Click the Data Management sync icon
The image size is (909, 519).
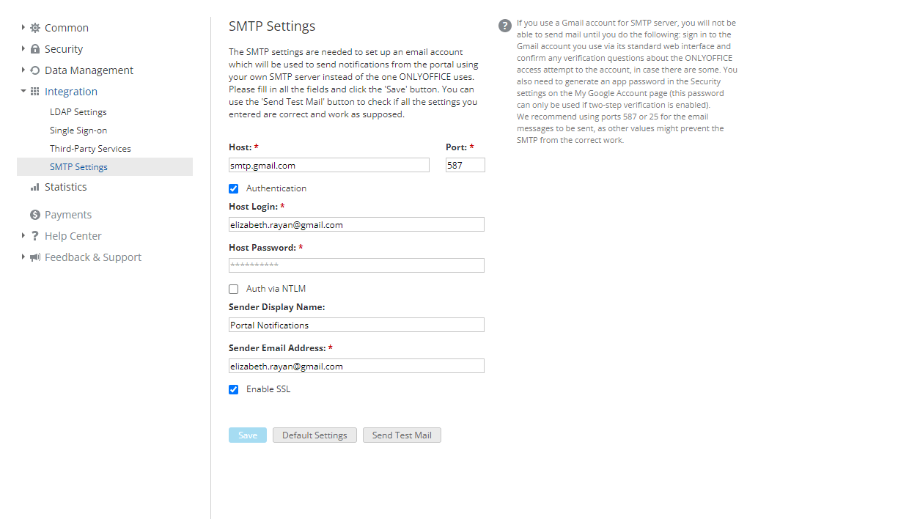tap(34, 70)
